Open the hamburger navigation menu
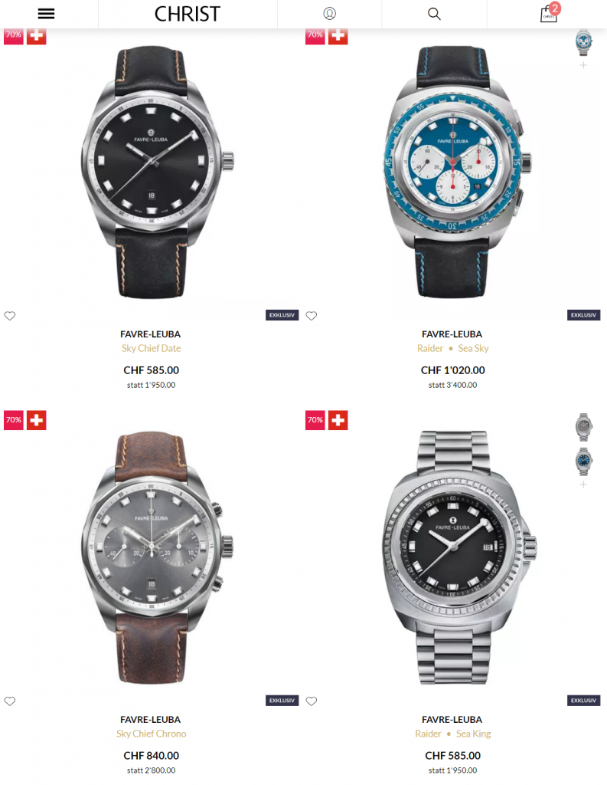Screen dimensions: 607x785 [46, 14]
